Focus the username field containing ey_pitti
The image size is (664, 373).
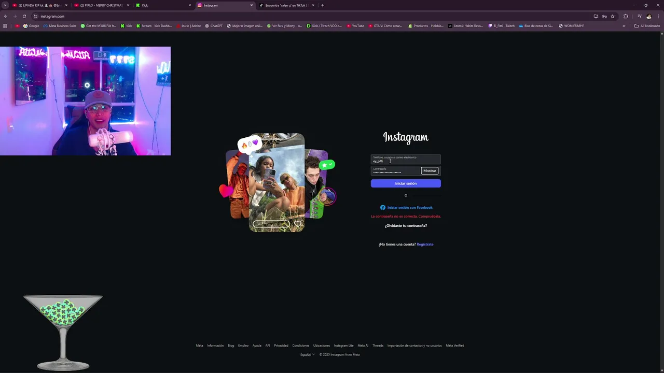(406, 160)
